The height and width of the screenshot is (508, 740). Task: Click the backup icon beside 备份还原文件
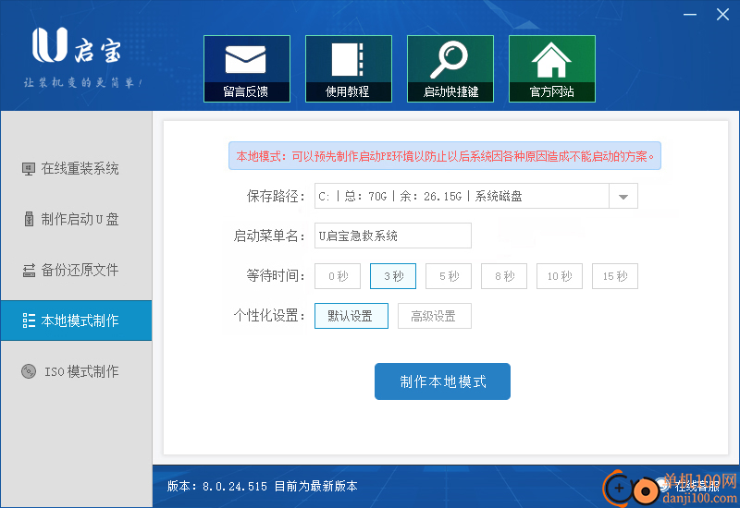29,270
